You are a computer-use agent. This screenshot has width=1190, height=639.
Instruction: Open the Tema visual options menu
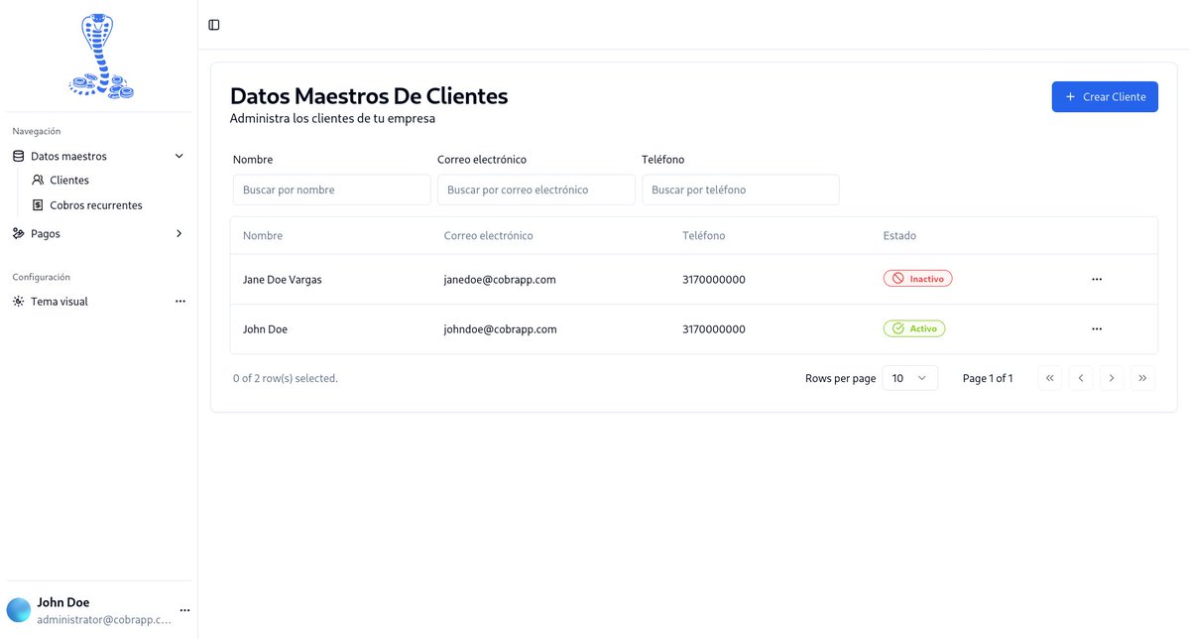180,301
